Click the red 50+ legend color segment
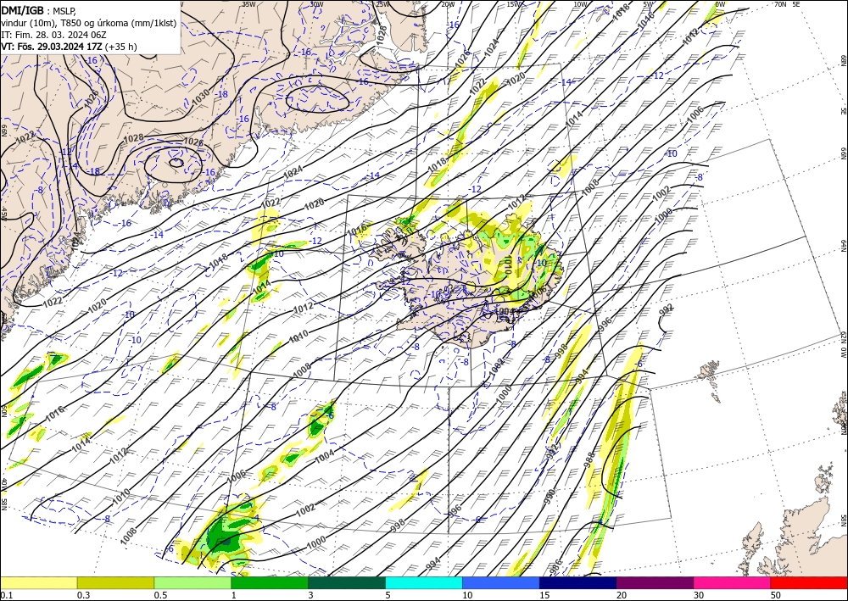 pos(809,582)
